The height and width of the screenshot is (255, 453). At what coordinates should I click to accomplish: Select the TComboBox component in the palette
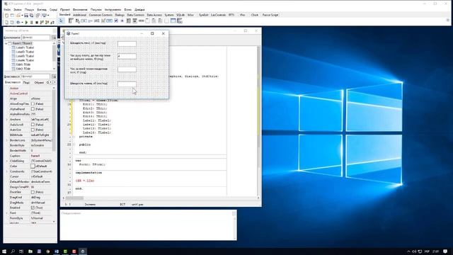point(135,21)
